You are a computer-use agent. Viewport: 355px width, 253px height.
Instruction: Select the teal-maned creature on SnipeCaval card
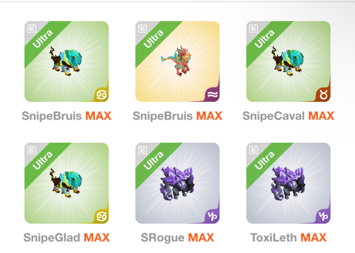pyautogui.click(x=288, y=61)
